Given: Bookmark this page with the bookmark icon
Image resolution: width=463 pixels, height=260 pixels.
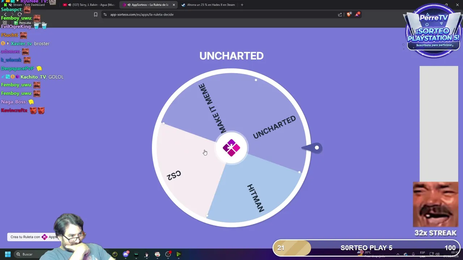Looking at the screenshot, I should click(x=95, y=14).
